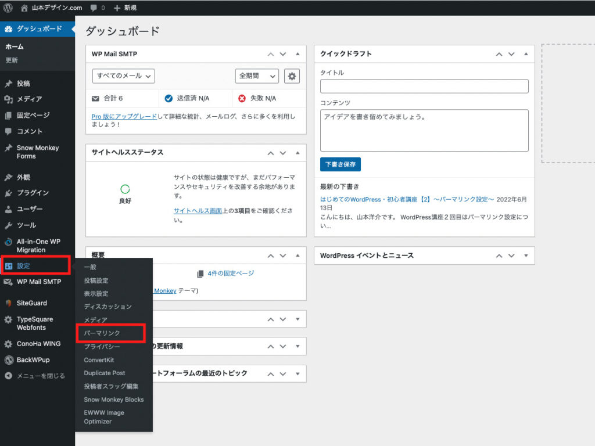Open the すべてのメール dropdown
Image resolution: width=595 pixels, height=446 pixels.
pyautogui.click(x=123, y=76)
